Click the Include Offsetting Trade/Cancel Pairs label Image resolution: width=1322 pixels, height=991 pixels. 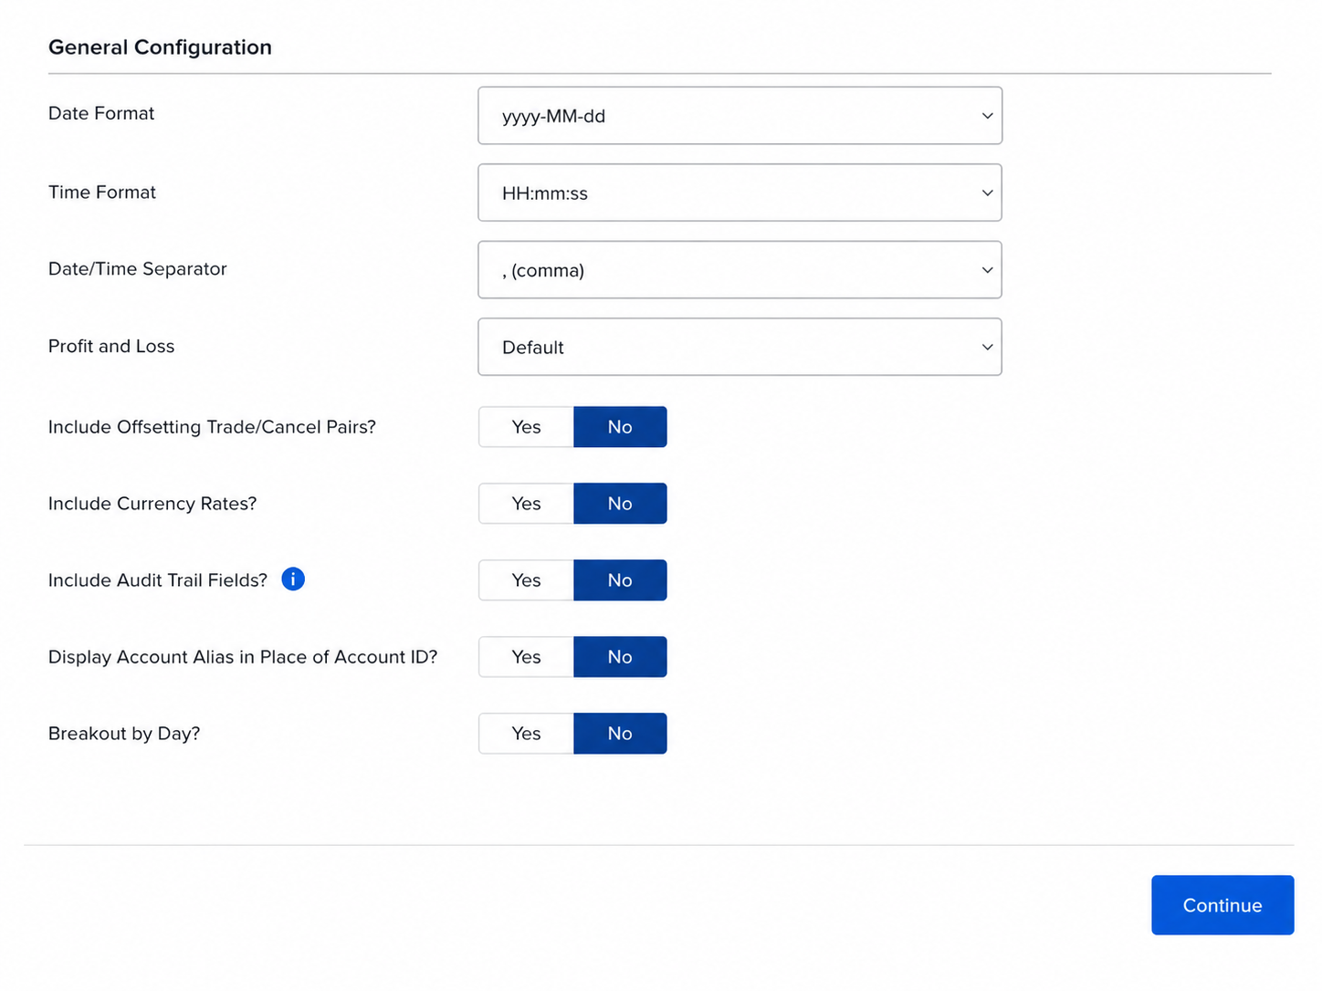pyautogui.click(x=212, y=427)
